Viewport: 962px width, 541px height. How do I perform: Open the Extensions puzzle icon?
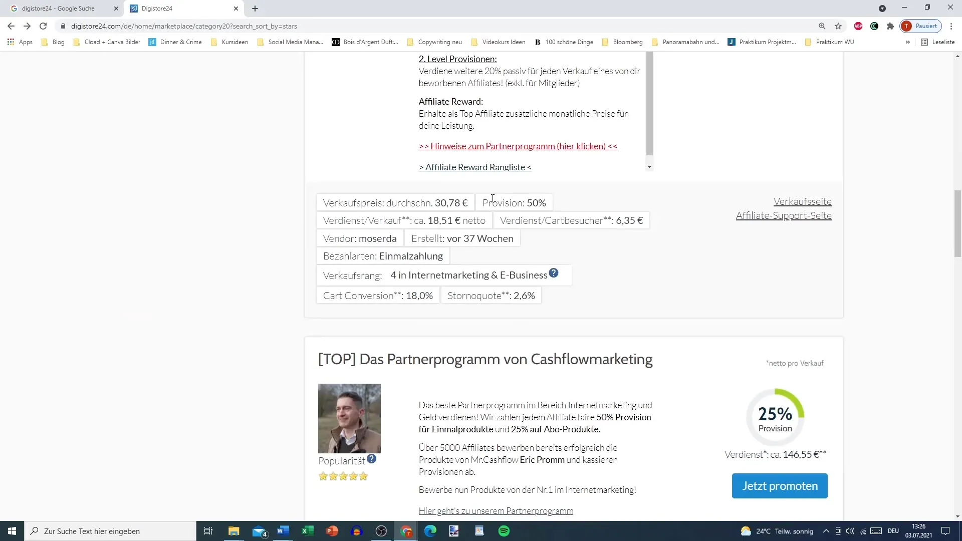coord(890,26)
